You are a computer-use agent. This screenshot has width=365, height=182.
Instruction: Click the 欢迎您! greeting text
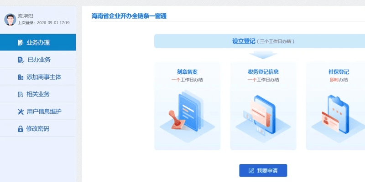click(26, 16)
